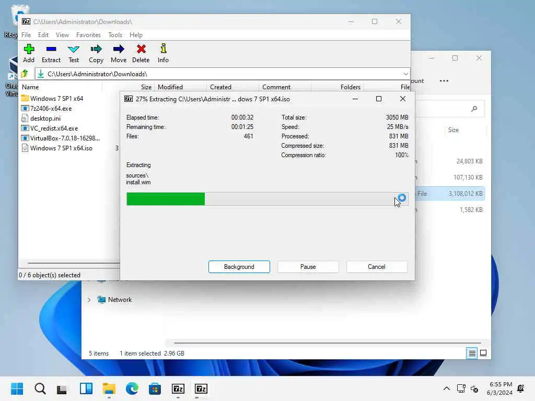
Task: Sort by the Created column header
Action: (x=232, y=87)
